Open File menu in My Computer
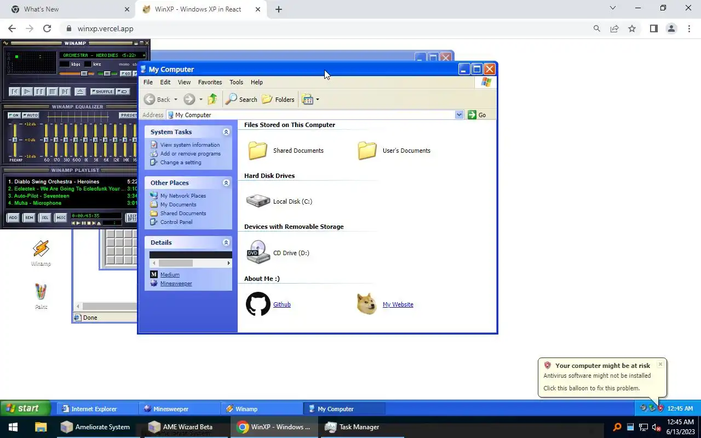Screen dimensions: 701x438 click(x=148, y=82)
